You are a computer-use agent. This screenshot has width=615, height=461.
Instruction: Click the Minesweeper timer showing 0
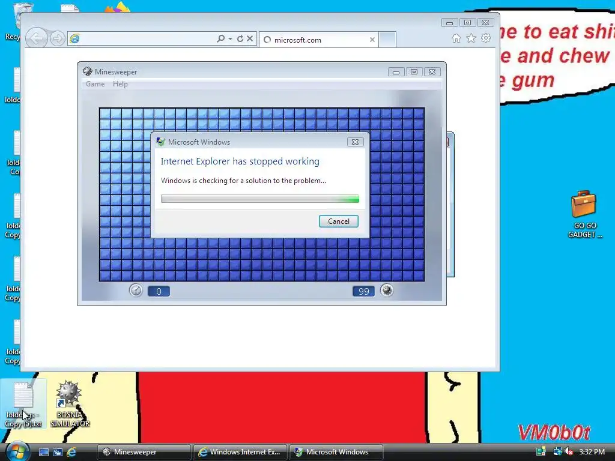159,291
